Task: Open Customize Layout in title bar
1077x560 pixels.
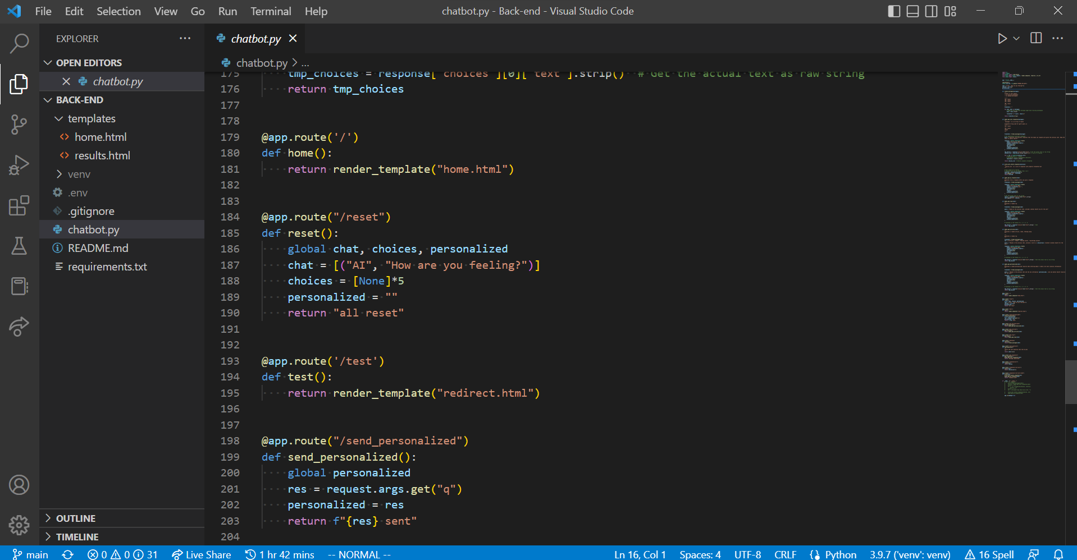Action: tap(950, 11)
